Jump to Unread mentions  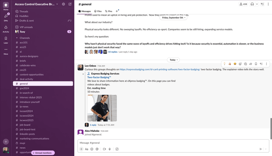(x=43, y=153)
